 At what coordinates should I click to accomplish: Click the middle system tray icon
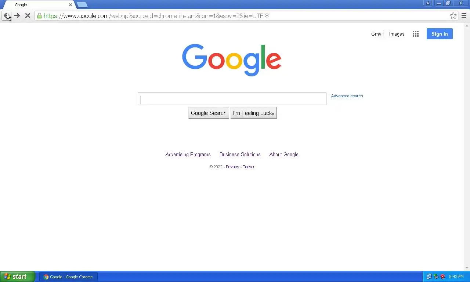point(436,276)
